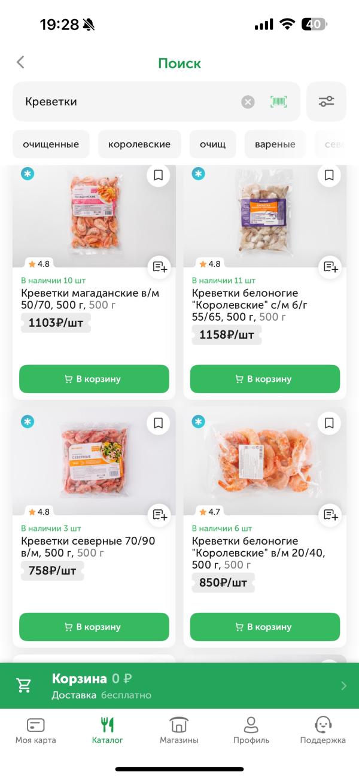Switch to Моя карта tab

36,730
